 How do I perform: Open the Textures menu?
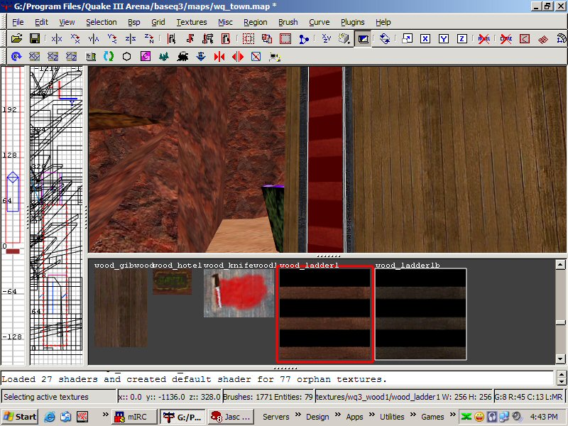point(192,22)
